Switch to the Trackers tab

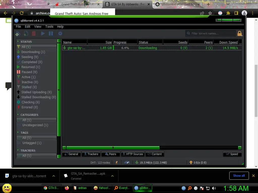point(91,154)
